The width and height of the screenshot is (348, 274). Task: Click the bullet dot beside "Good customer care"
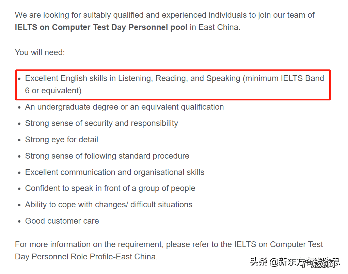click(x=19, y=221)
